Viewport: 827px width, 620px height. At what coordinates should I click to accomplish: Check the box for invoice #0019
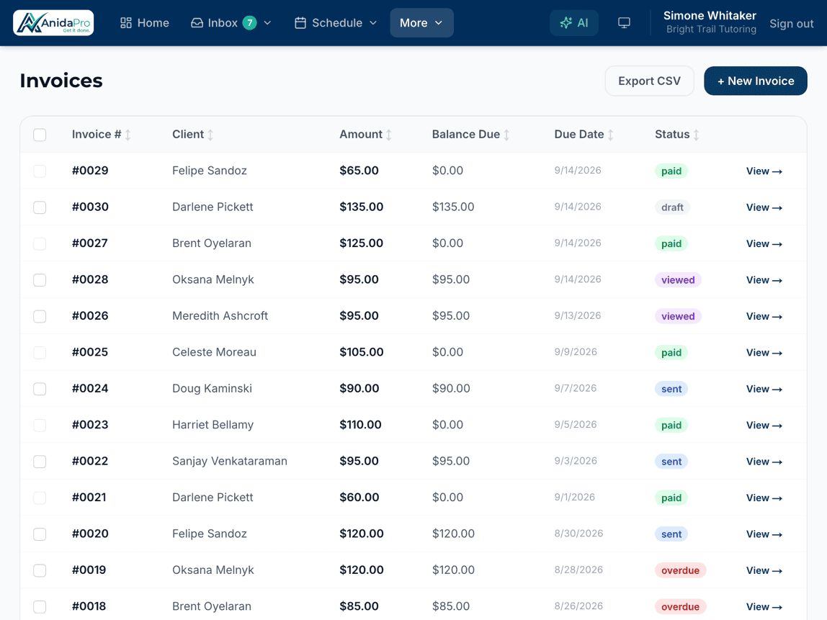pyautogui.click(x=40, y=570)
